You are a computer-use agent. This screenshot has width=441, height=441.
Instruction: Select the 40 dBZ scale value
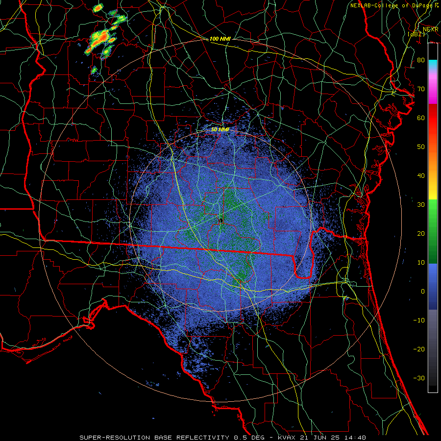pyautogui.click(x=421, y=176)
